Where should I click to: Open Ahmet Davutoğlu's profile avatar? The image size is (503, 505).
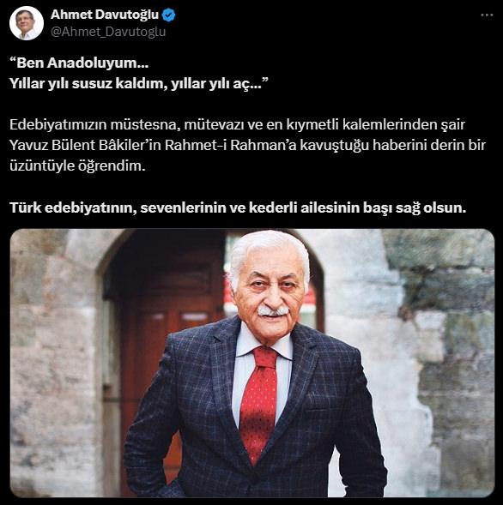27,23
